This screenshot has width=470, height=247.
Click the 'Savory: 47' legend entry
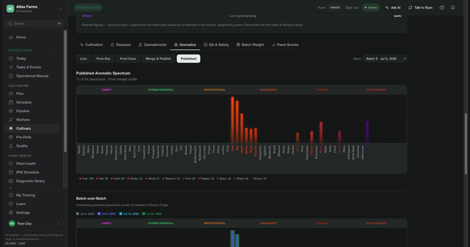(259, 178)
